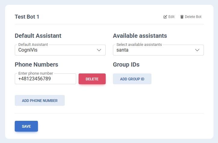Click the "Test Bot 1" title
The height and width of the screenshot is (143, 218).
coord(27,17)
